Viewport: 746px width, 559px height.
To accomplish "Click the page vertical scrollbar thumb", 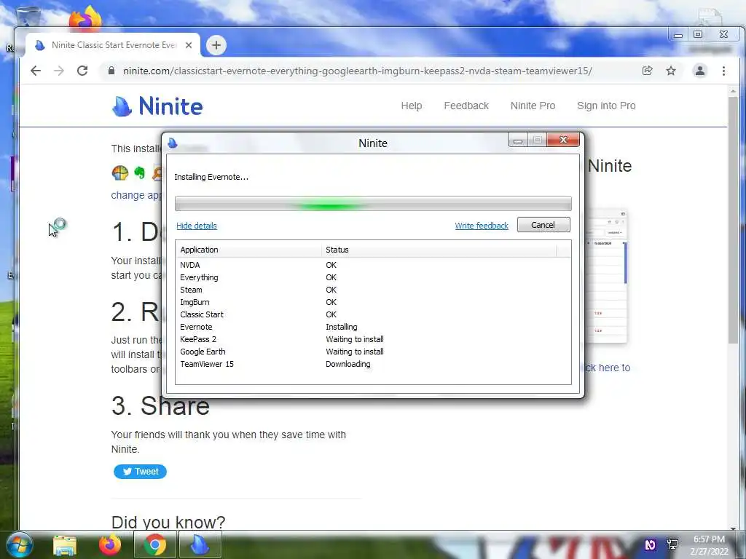I will (733, 218).
